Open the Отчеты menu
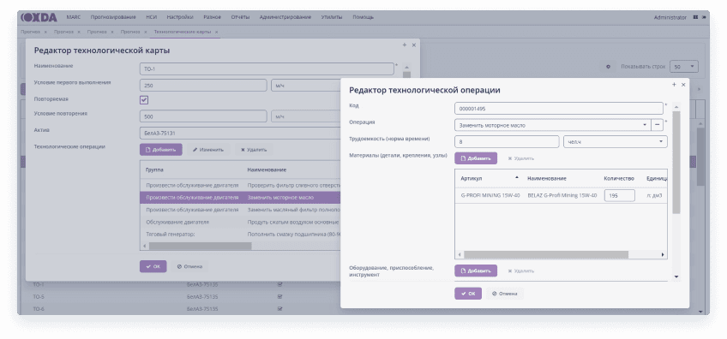The height and width of the screenshot is (339, 727). (240, 18)
